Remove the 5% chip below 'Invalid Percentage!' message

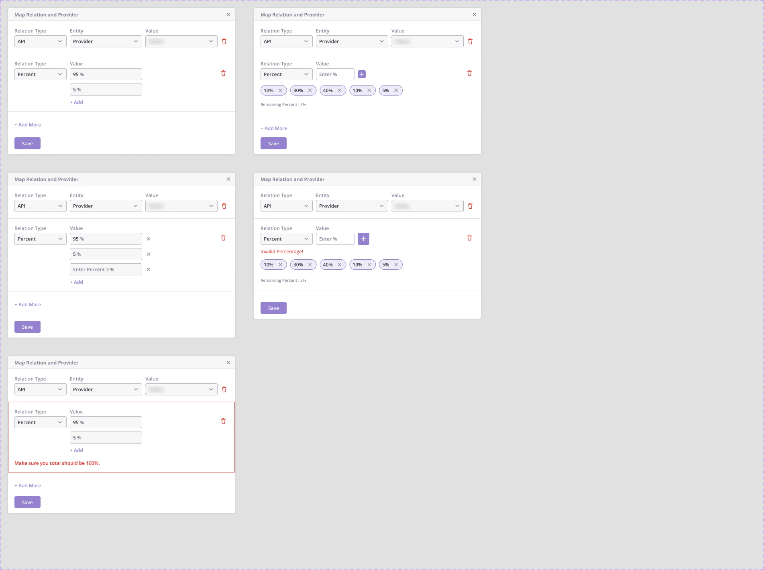(396, 265)
